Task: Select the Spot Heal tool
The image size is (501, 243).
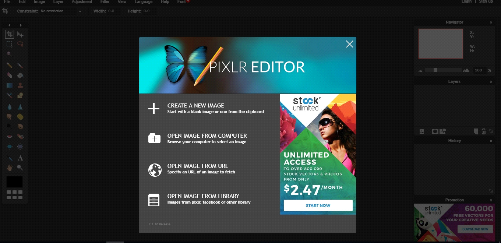Action: coord(20,137)
